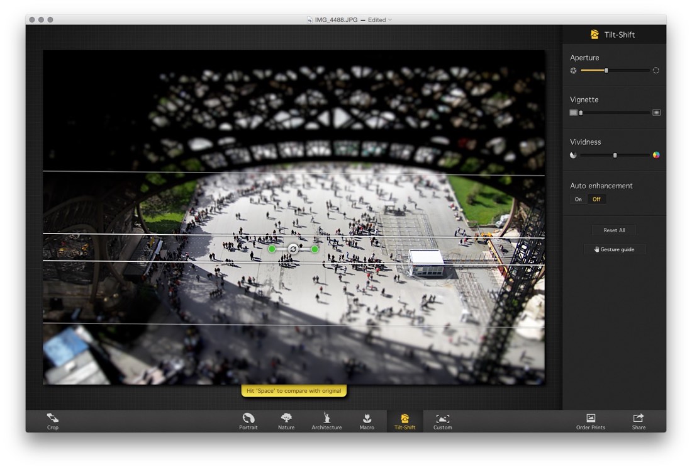Open Order Prints
Screen dimensions: 692x469
click(x=591, y=421)
